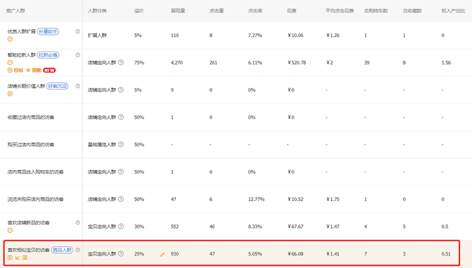Screen dimensions: 472x268
Task: Sort by the 花费 column header
Action: point(291,11)
